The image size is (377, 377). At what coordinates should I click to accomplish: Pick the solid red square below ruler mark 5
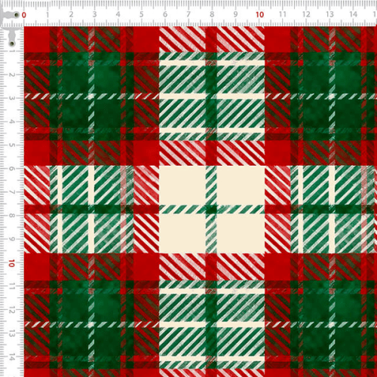(146, 39)
